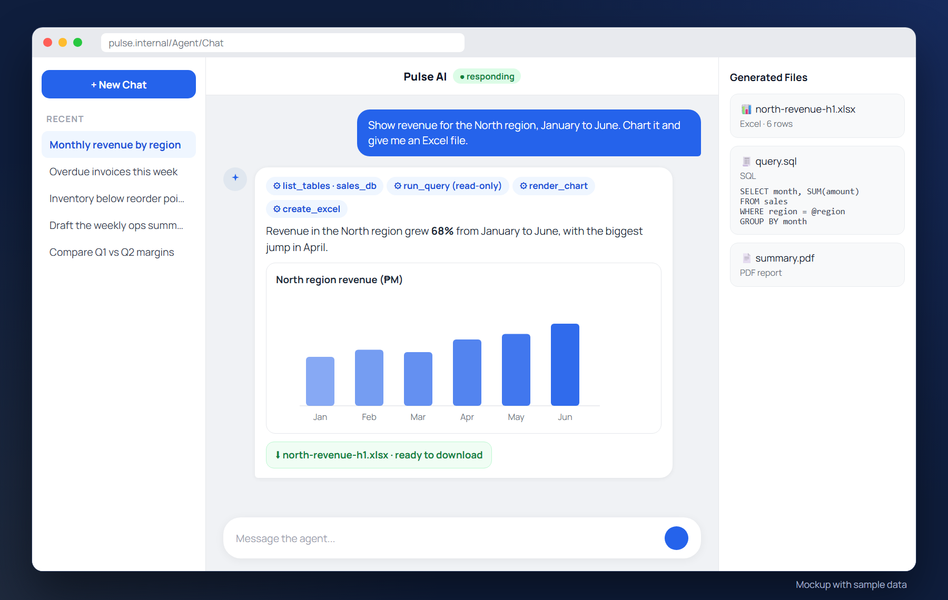Click the download arrow in the green chip

[x=278, y=455]
